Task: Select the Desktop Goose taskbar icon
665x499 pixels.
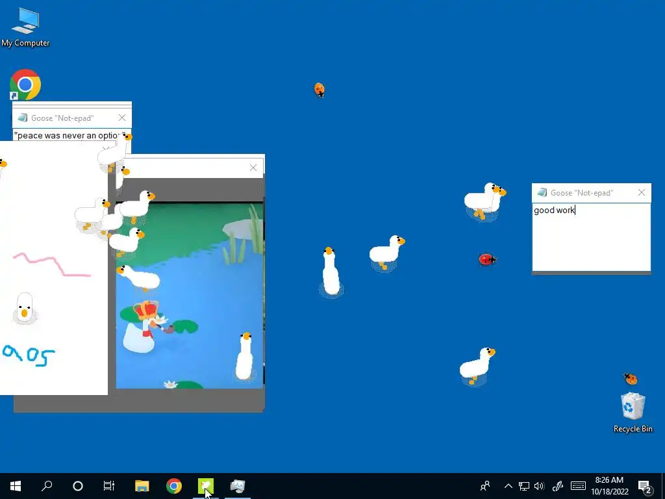Action: click(x=206, y=486)
